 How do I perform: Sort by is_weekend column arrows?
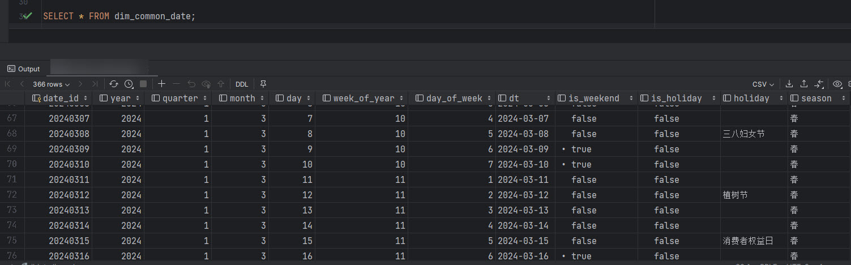tap(631, 98)
